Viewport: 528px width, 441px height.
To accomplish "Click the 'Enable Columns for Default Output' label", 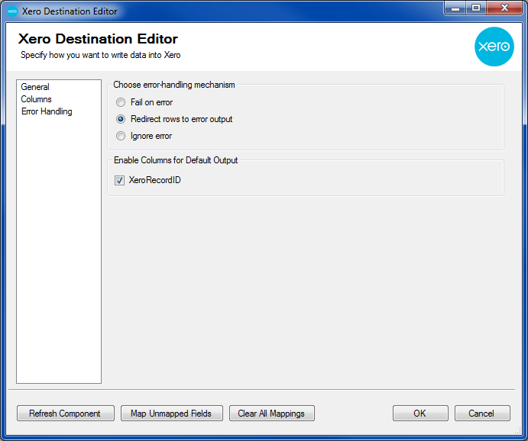I will point(176,160).
